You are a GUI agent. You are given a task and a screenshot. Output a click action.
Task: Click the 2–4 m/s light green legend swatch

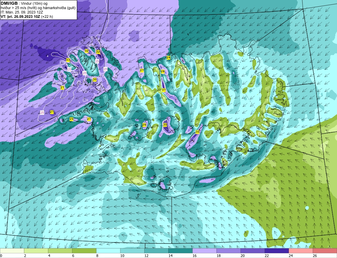36,251
